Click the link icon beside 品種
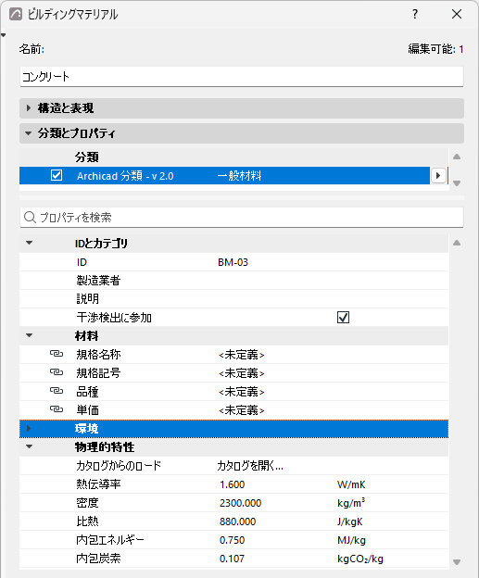Viewport: 479px width, 578px height. tap(57, 391)
